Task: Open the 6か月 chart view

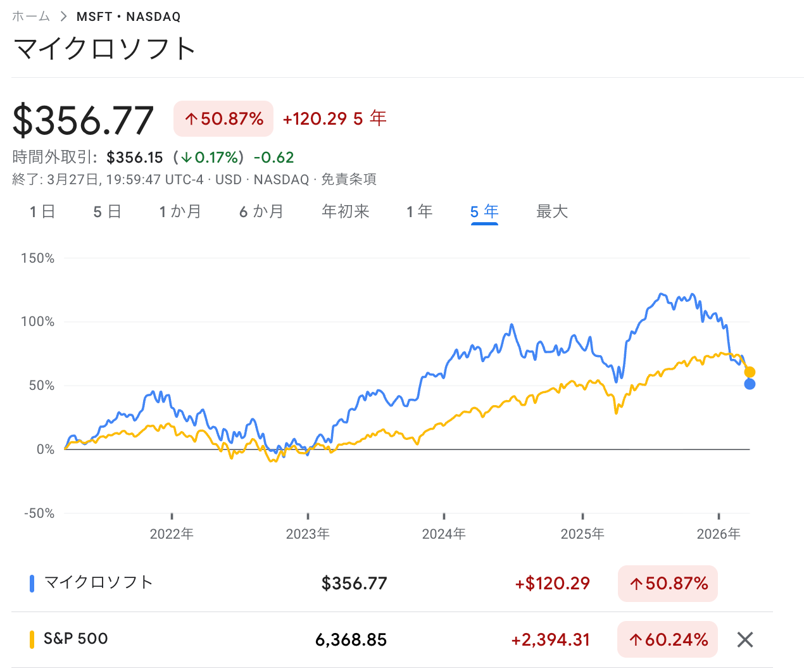Action: [261, 211]
